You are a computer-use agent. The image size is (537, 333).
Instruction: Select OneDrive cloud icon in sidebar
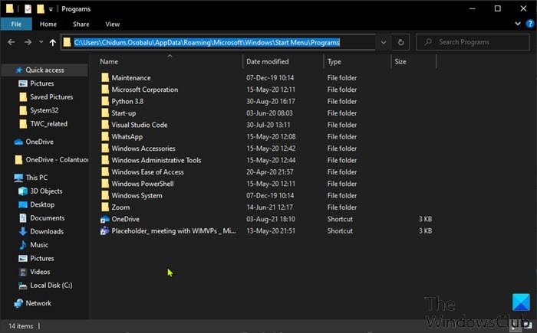point(18,142)
